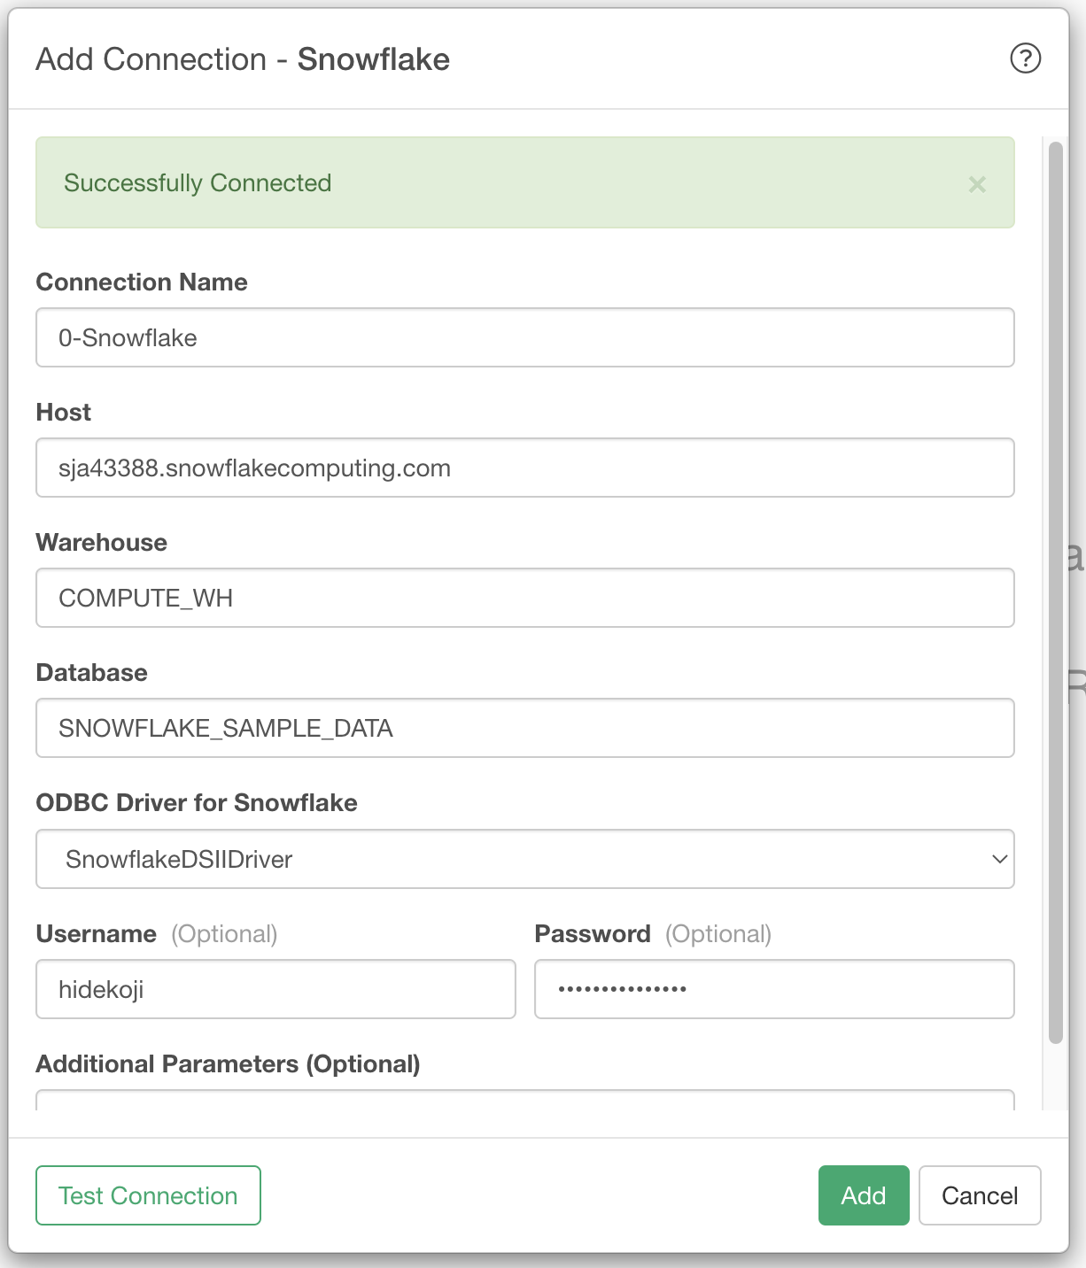Open the help question mark icon
This screenshot has width=1086, height=1268.
[1025, 58]
